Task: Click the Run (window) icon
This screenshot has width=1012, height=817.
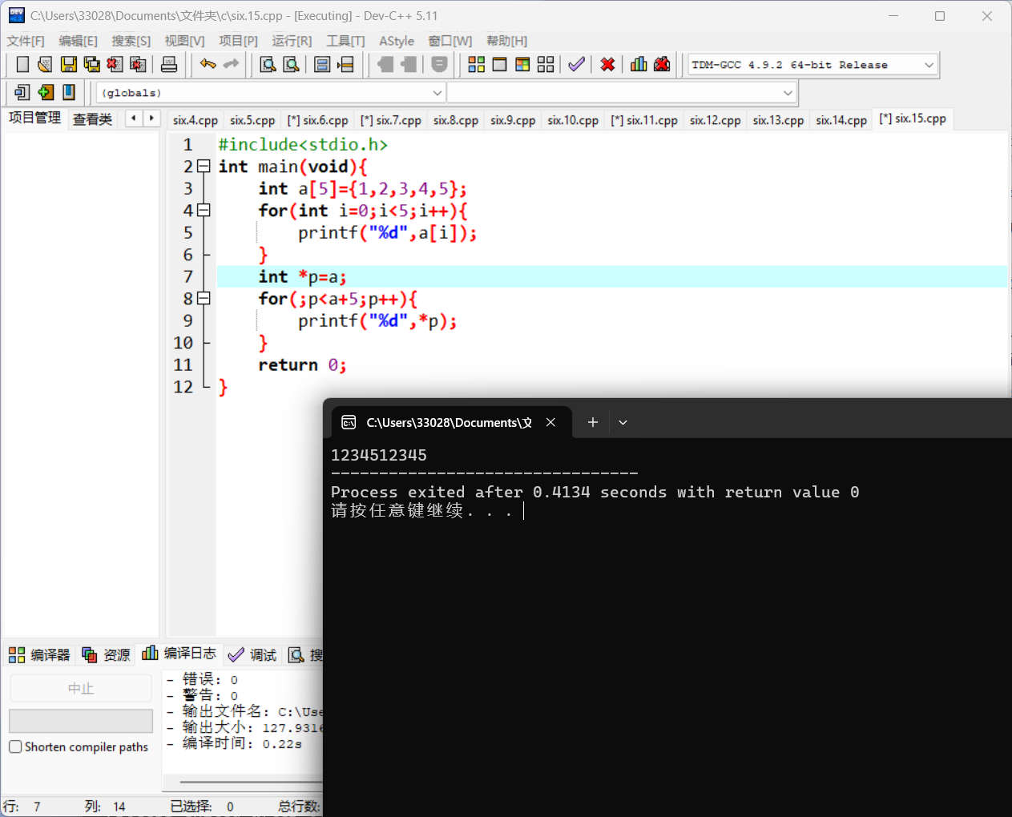Action: point(499,65)
